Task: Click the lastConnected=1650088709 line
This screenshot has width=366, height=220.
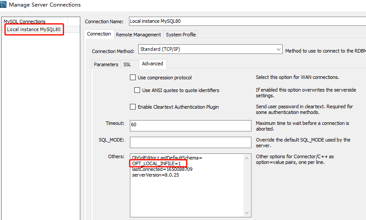Action: (162, 169)
